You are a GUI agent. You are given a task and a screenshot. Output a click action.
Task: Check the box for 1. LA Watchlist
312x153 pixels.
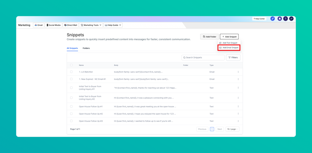point(72,72)
